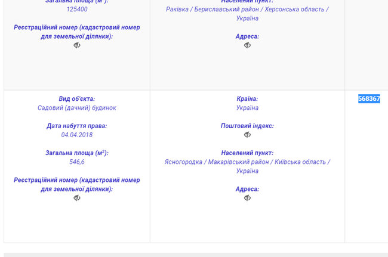Click the text Садовий (дачний) будинок
The image size is (388, 257).
pyautogui.click(x=77, y=108)
